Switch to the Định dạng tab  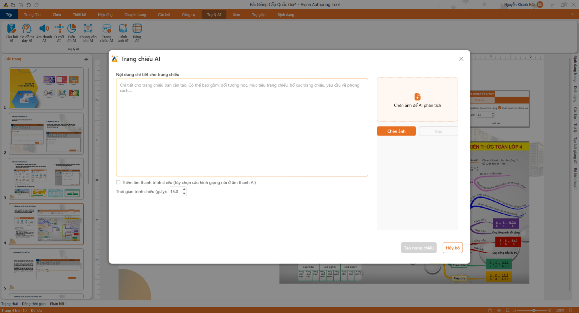[x=286, y=14]
